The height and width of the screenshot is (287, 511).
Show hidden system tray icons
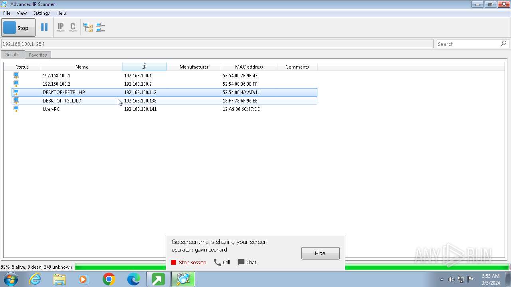coord(442,279)
